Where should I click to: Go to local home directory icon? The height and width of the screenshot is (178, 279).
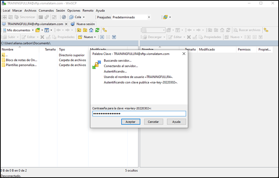point(91,30)
